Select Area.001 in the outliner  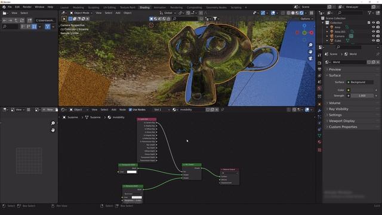340,32
